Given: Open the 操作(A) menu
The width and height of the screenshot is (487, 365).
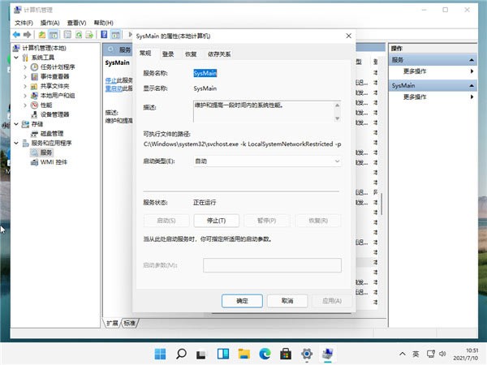Looking at the screenshot, I should [x=50, y=23].
